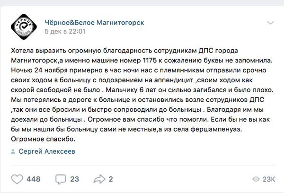
Task: Open comments via the speech bubble icon
Action: [61, 179]
